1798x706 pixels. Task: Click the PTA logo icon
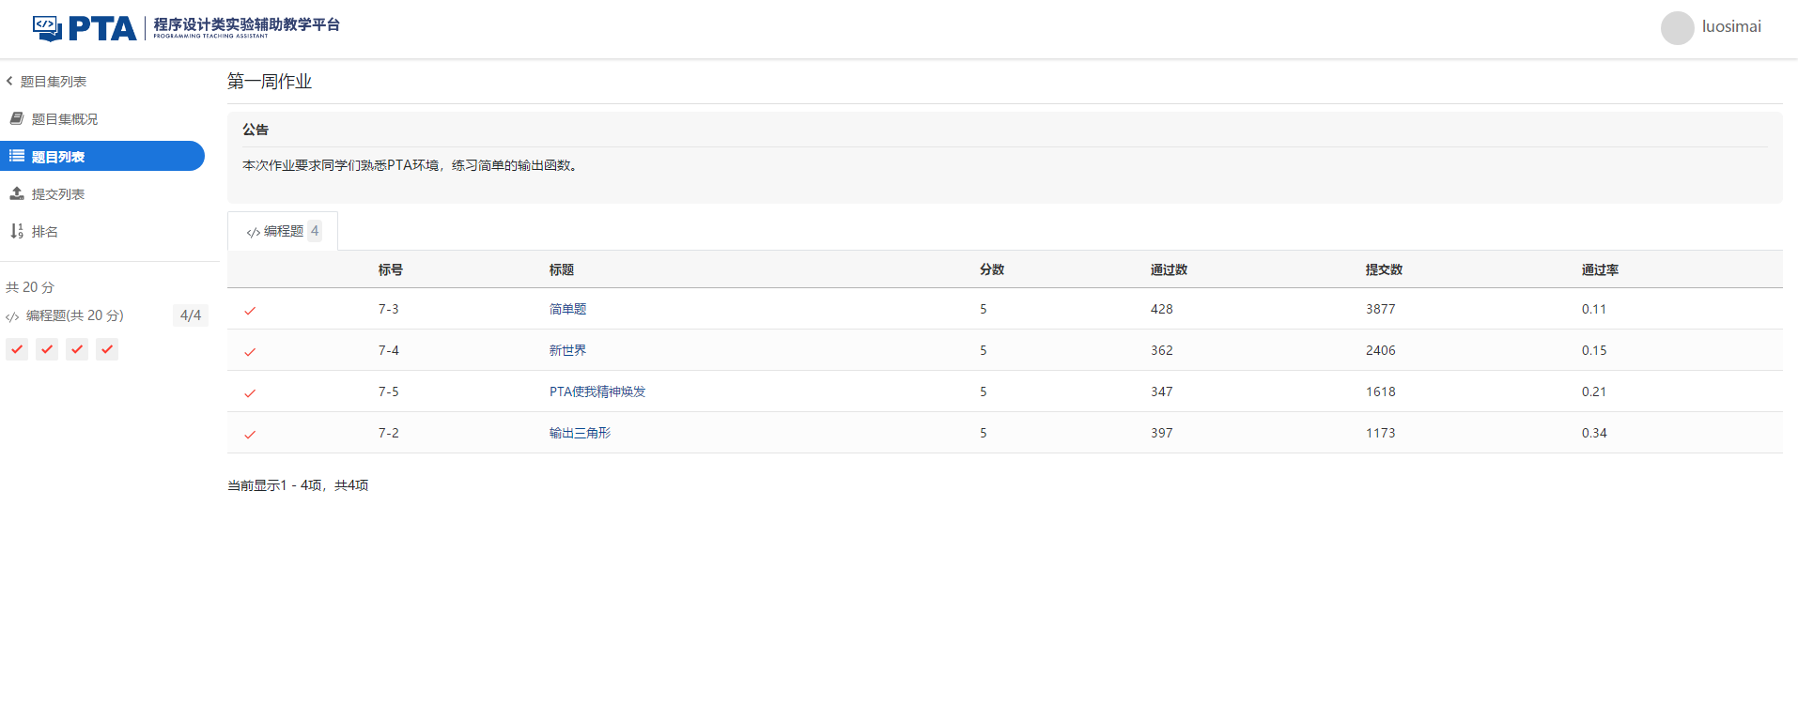pos(47,28)
